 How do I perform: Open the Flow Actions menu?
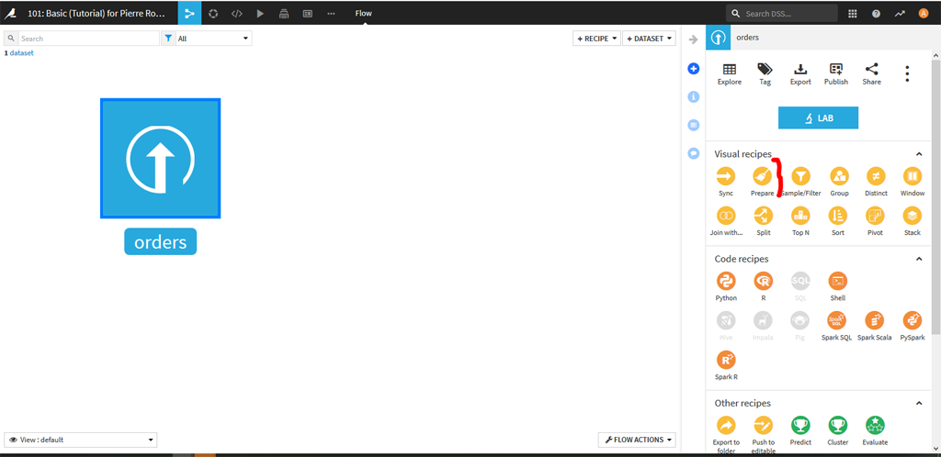click(x=636, y=440)
